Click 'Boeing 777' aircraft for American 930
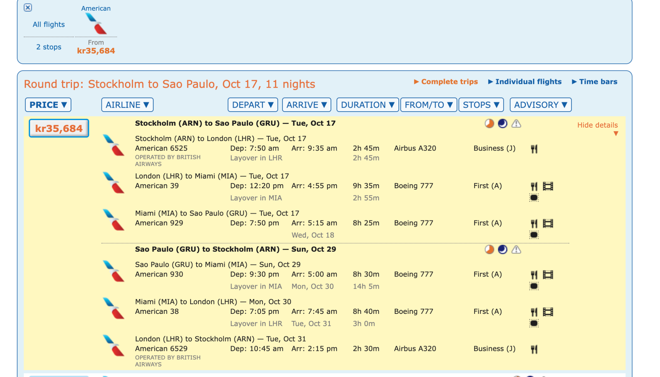 tap(414, 274)
